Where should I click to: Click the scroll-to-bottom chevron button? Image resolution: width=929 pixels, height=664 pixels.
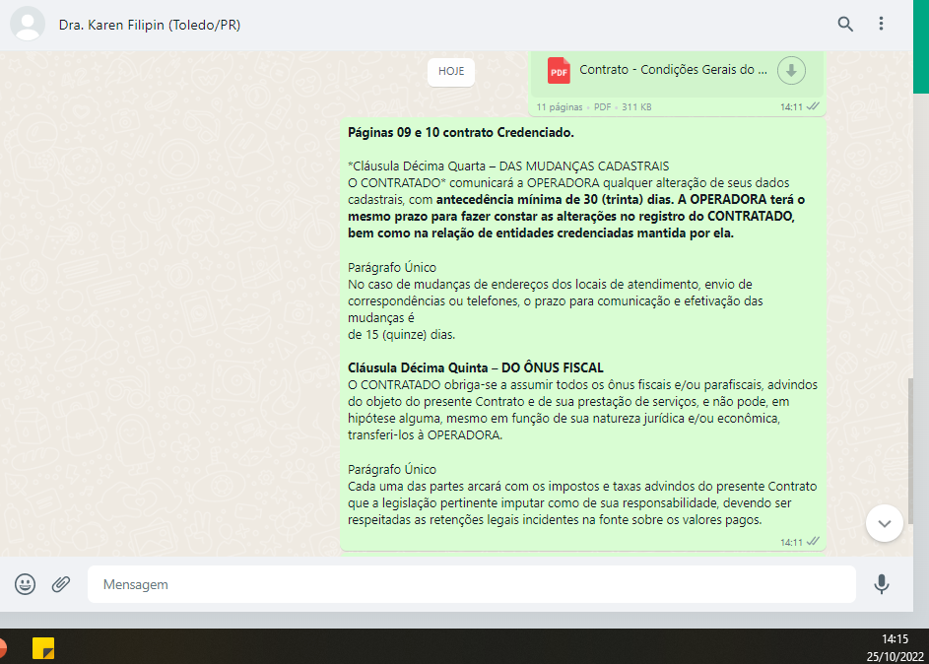(884, 523)
